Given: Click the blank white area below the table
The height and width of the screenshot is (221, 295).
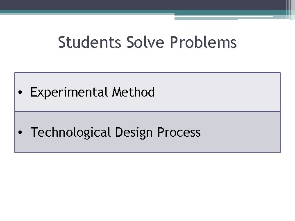Looking at the screenshot, I should [147, 186].
